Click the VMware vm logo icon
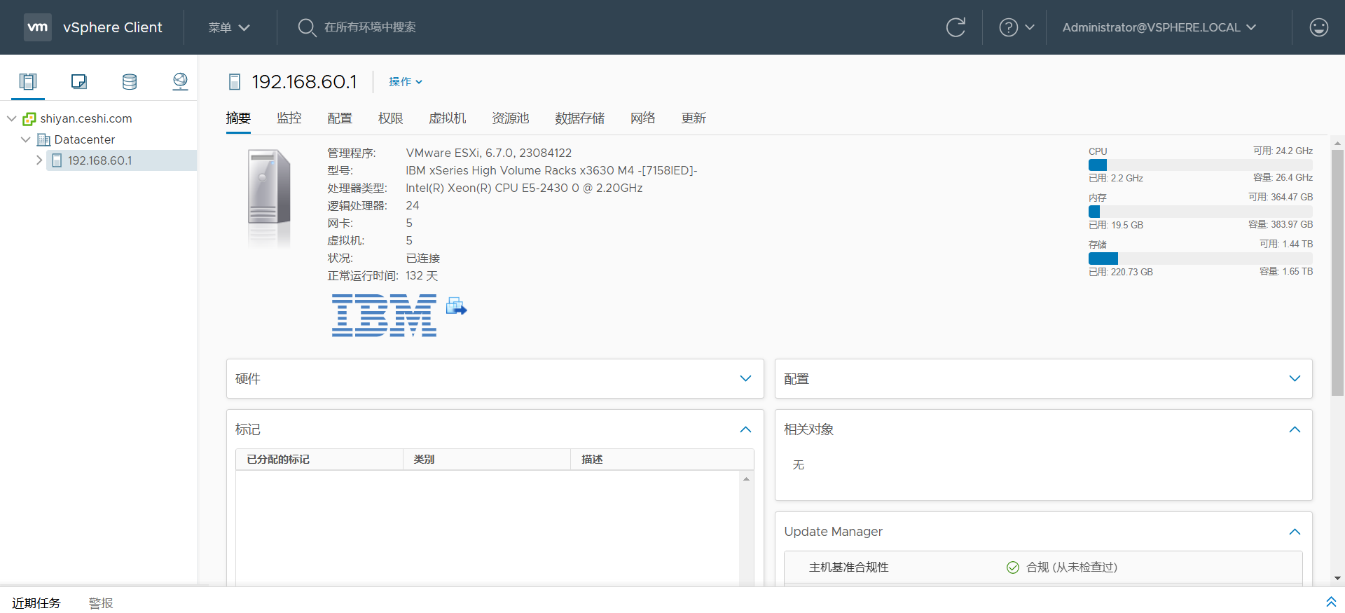Screen dimensions: 1345x613 37,27
